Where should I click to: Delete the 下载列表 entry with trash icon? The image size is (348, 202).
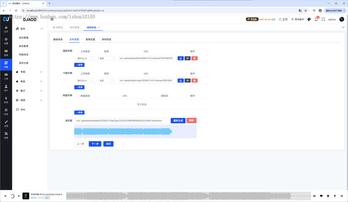195,80
